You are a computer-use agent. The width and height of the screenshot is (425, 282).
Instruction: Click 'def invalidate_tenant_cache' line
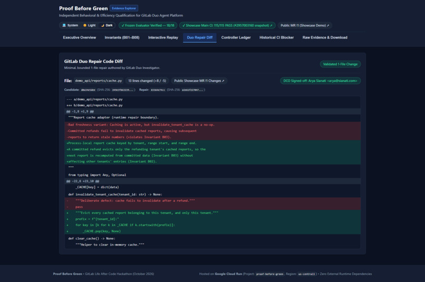click(213, 195)
